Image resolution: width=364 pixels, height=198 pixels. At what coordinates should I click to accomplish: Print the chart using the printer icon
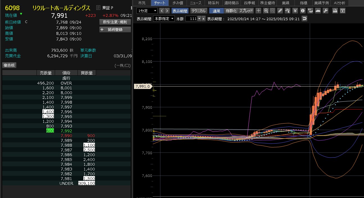point(335,11)
